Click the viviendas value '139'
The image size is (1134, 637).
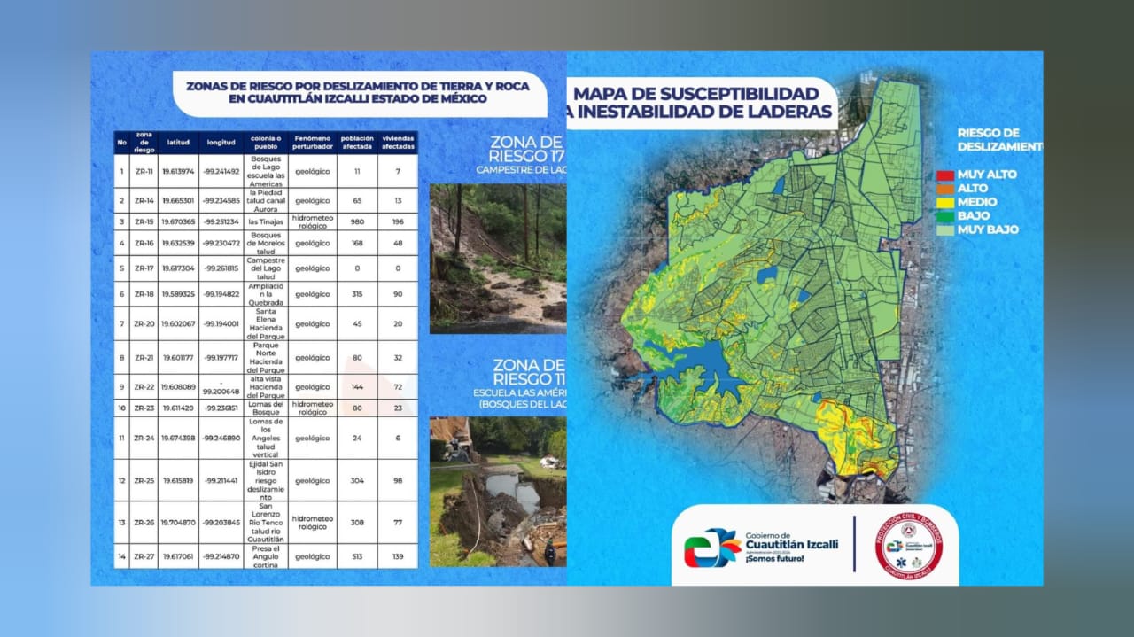397,556
